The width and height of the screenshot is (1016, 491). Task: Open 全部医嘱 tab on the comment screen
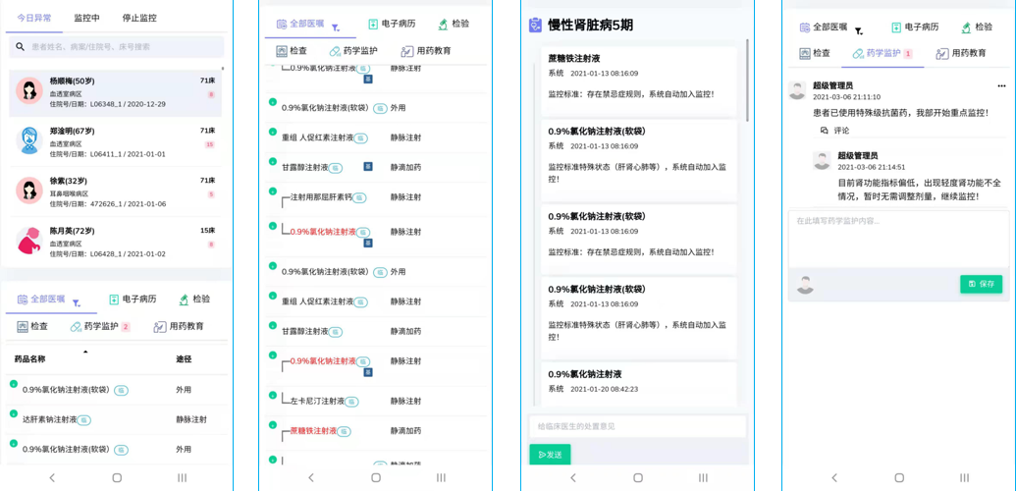tap(824, 27)
